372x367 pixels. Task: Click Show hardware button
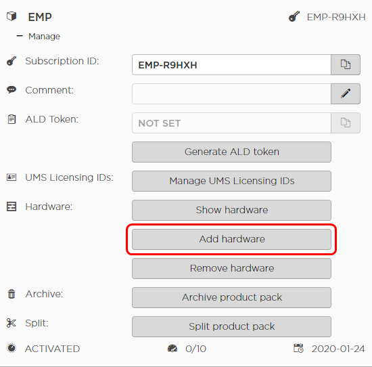point(231,210)
